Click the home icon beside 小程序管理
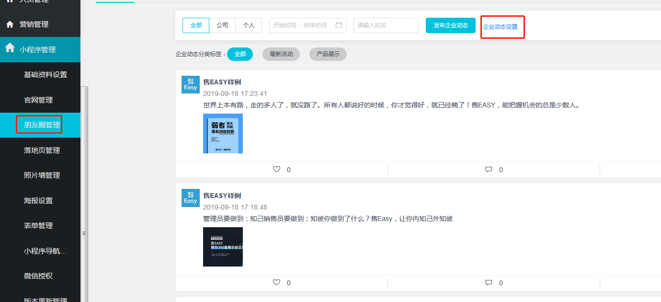661x302 pixels. [10, 48]
